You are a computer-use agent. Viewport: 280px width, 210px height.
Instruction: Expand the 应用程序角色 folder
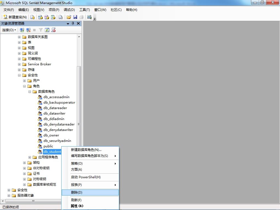coord(30,157)
